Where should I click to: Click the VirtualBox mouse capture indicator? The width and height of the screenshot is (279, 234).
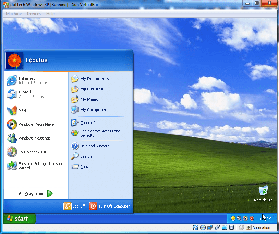(241, 227)
